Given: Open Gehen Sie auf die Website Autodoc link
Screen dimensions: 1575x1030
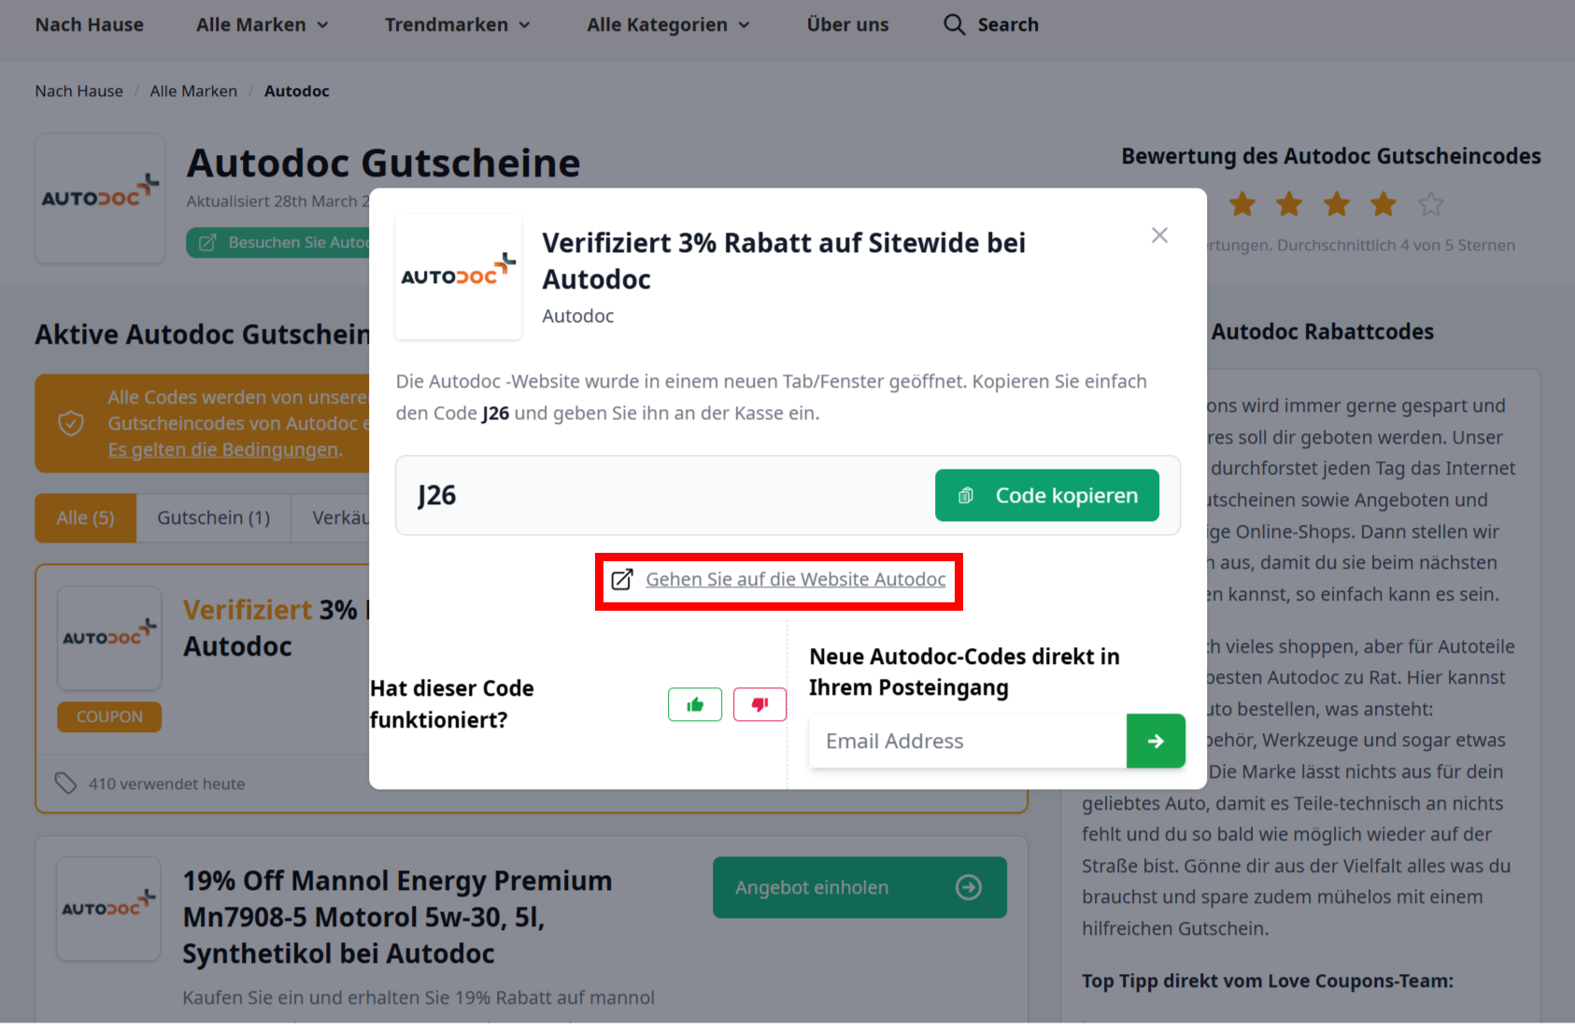Looking at the screenshot, I should 779,580.
